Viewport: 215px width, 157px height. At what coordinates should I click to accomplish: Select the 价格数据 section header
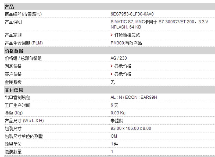pyautogui.click(x=109, y=51)
